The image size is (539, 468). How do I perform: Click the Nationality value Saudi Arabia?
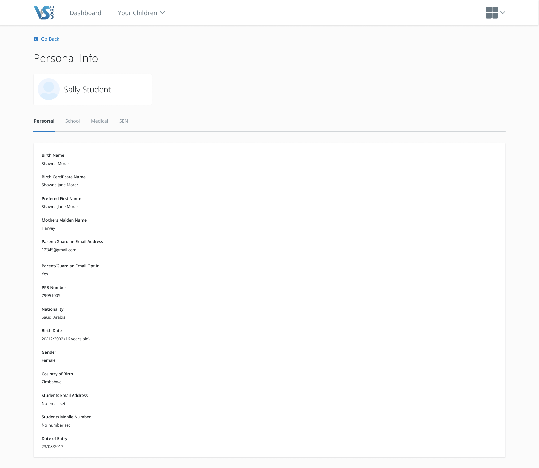tap(54, 317)
